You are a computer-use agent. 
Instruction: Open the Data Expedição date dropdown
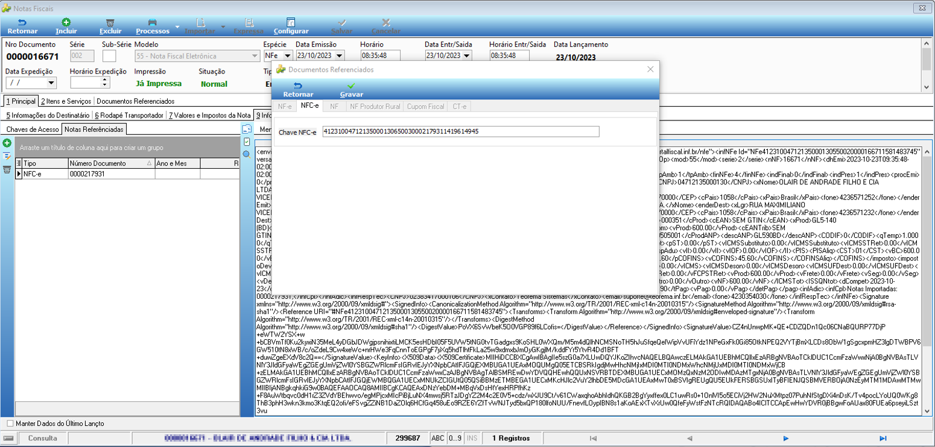point(51,83)
